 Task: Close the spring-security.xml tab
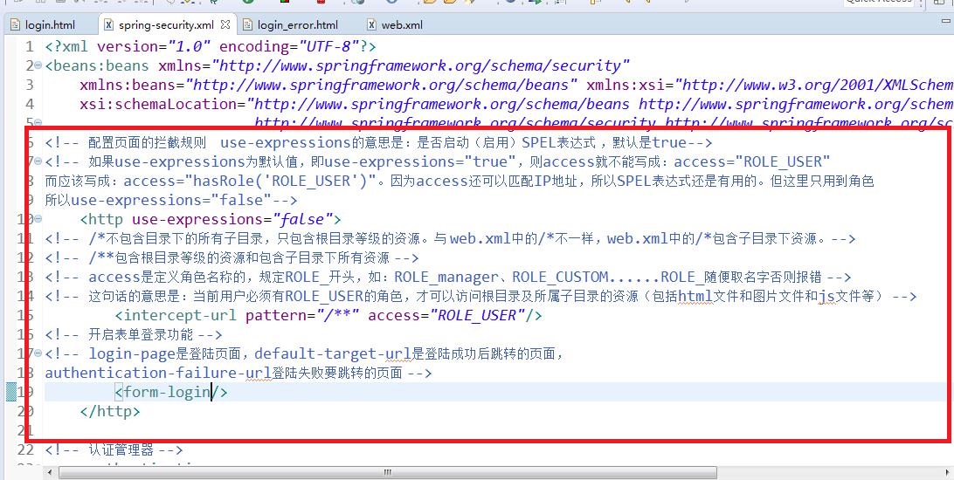click(225, 25)
